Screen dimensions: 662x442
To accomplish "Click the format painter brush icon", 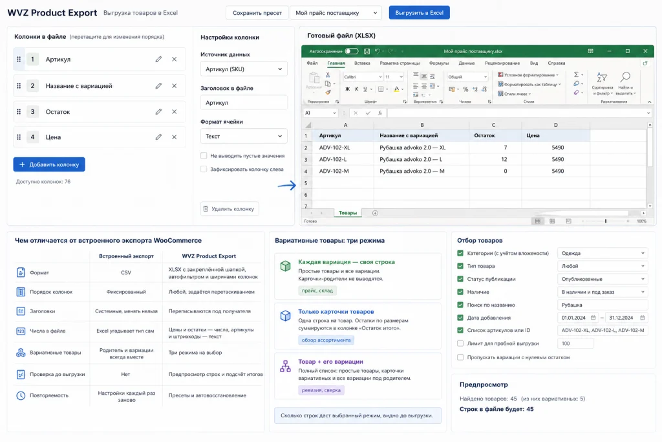I will [x=328, y=92].
